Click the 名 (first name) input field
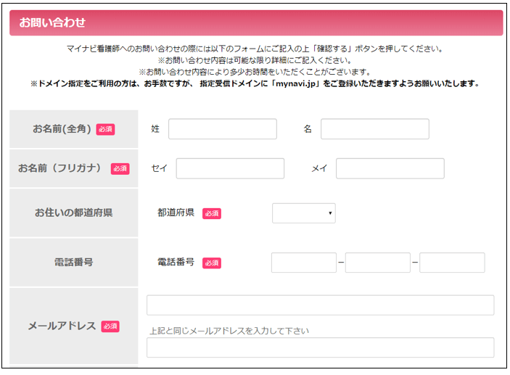 [374, 129]
